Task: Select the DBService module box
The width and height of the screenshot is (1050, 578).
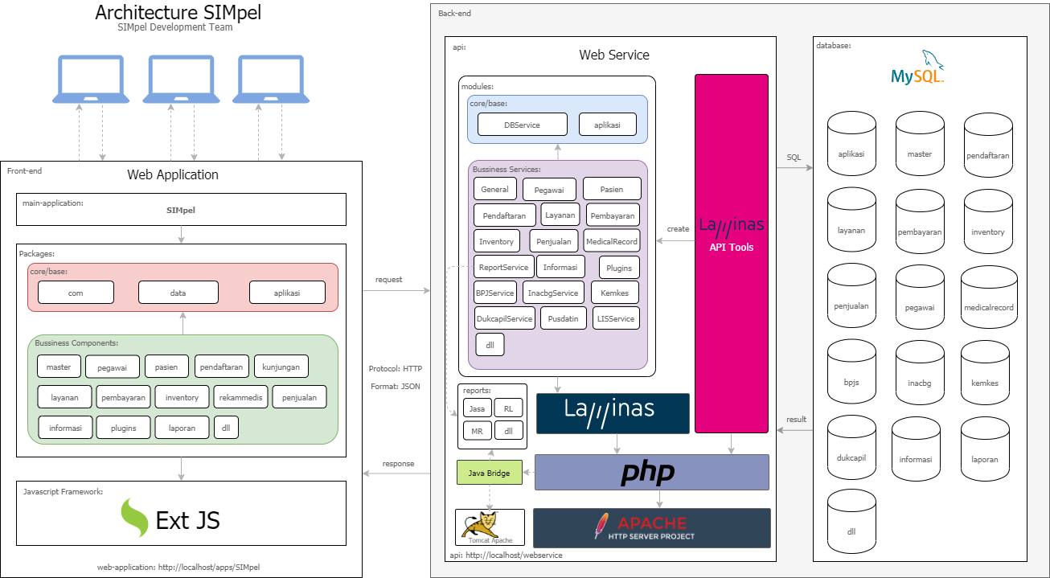Action: pyautogui.click(x=522, y=125)
